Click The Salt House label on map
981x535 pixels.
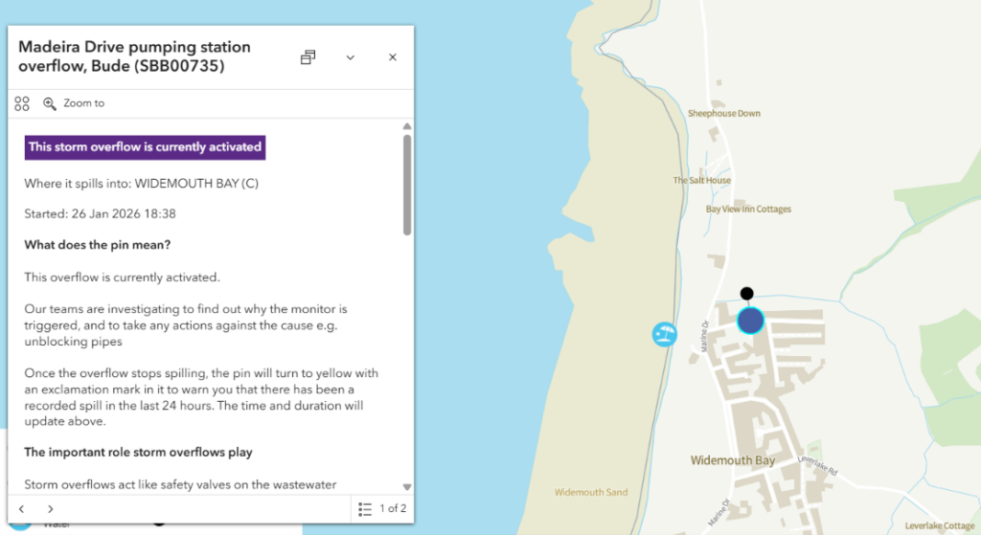[x=701, y=180]
